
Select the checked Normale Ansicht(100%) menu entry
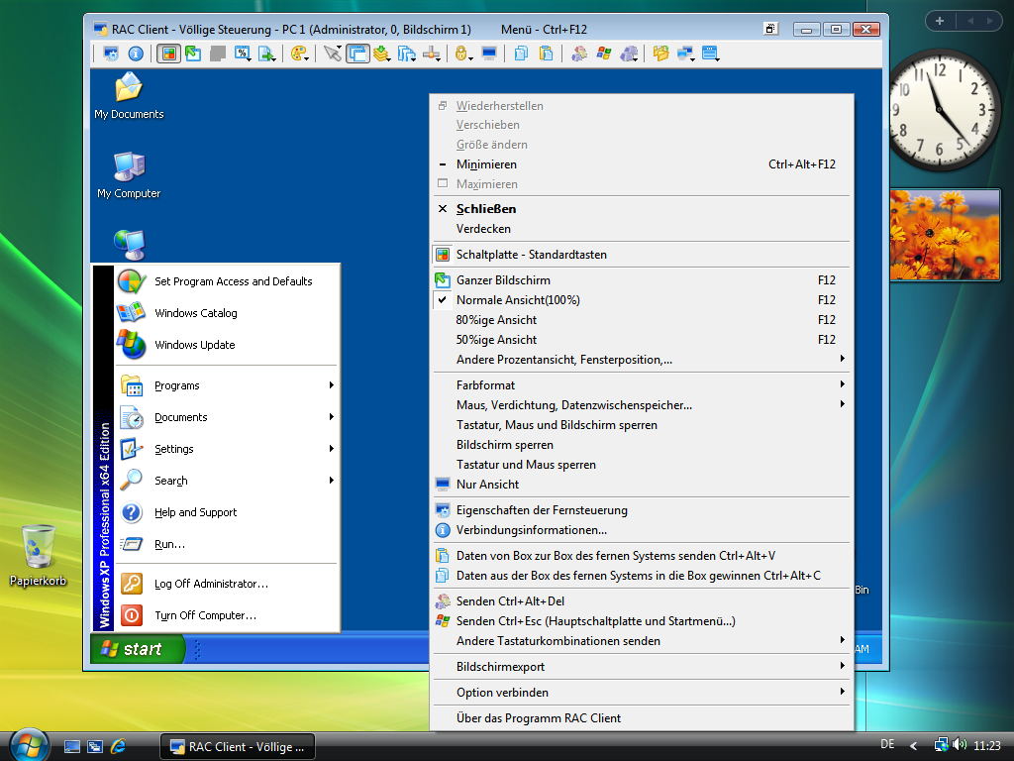(x=642, y=299)
